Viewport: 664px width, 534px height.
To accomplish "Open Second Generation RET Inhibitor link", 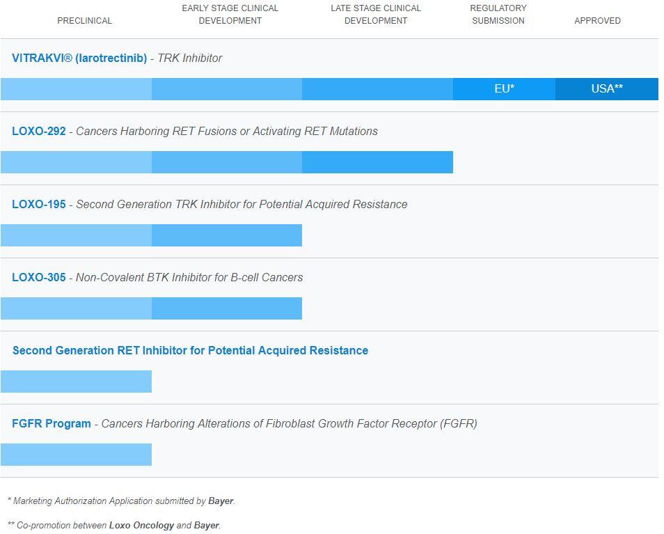I will (x=191, y=351).
